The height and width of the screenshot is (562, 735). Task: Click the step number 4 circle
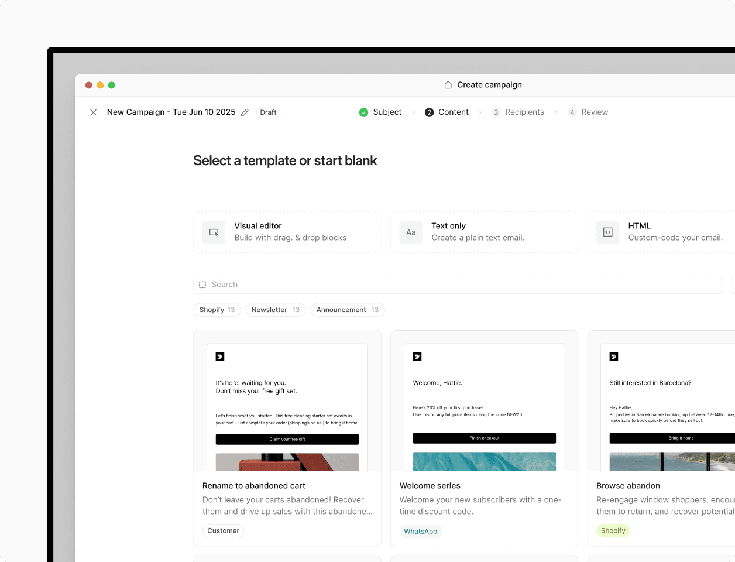pos(572,112)
